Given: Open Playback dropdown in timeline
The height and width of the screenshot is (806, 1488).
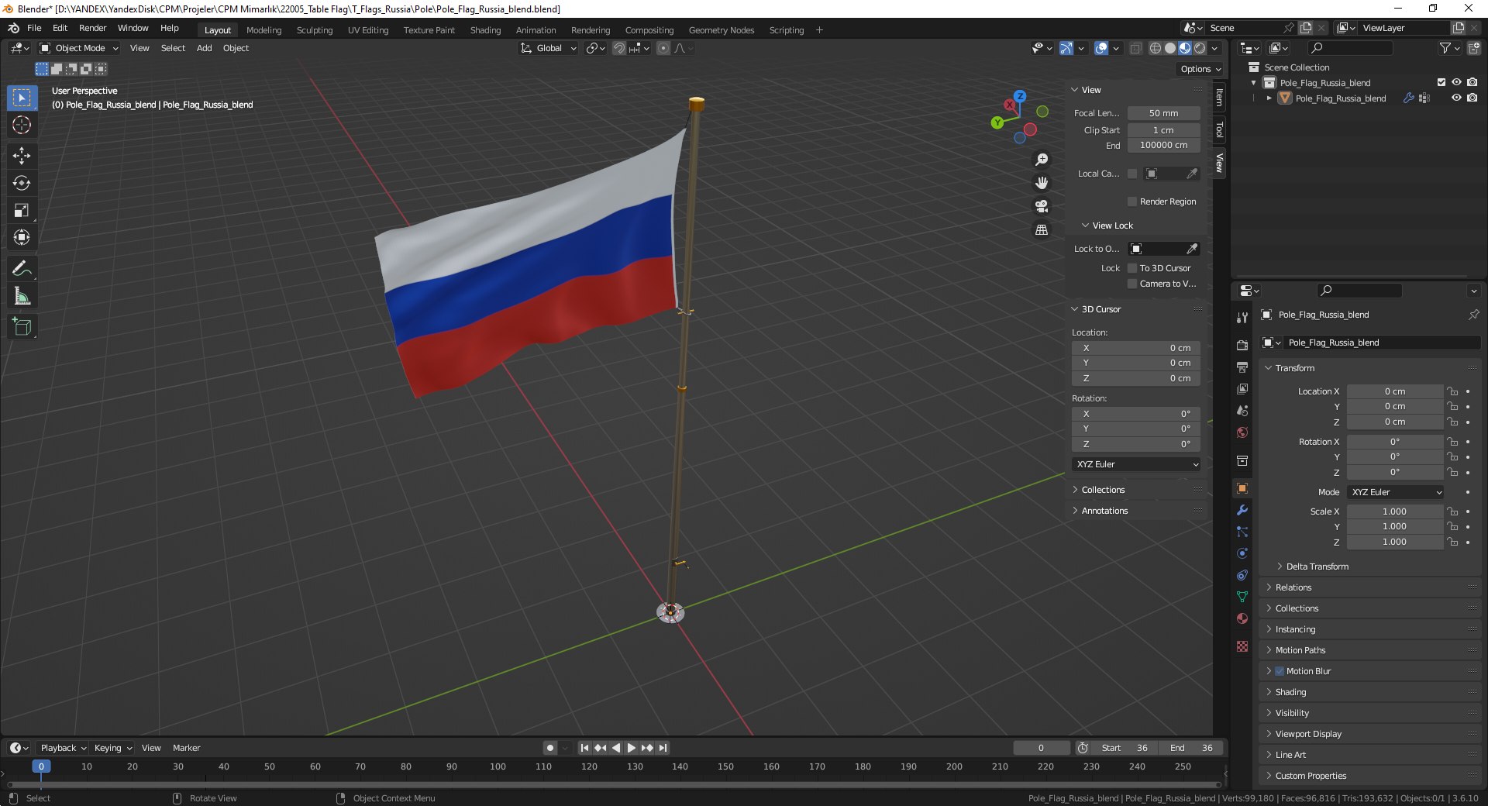Looking at the screenshot, I should [x=62, y=748].
